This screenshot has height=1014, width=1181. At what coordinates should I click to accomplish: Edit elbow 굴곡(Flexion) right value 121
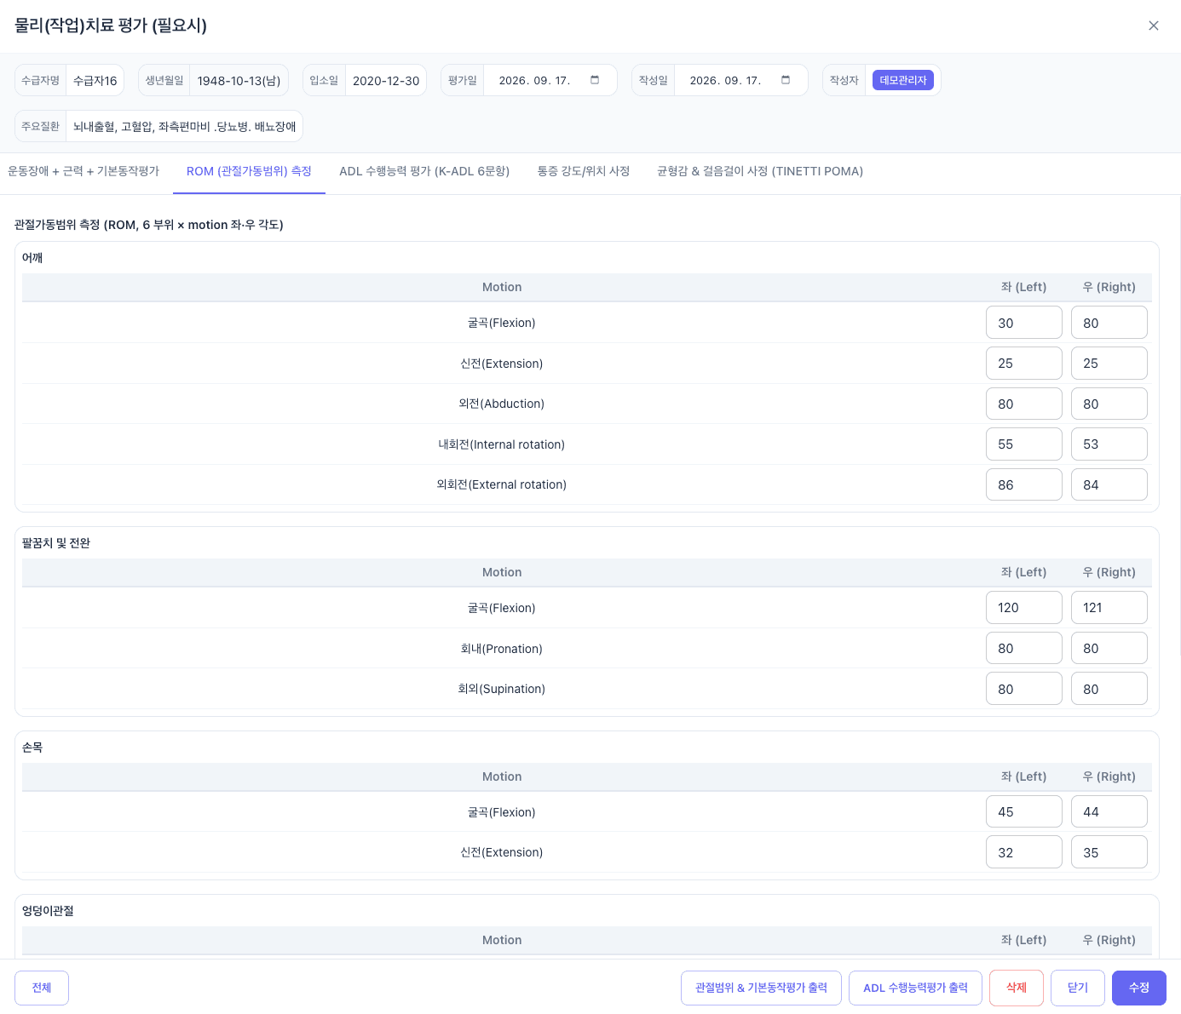click(1109, 608)
